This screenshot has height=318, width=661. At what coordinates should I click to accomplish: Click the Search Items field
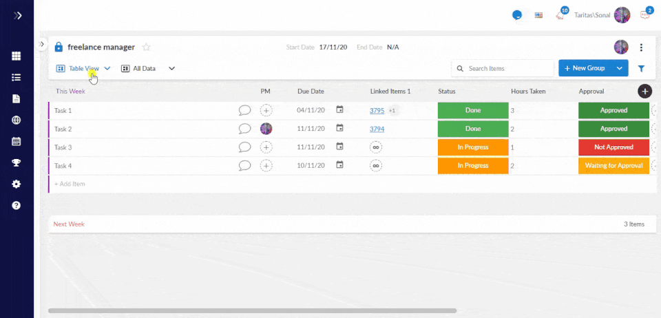(x=503, y=68)
